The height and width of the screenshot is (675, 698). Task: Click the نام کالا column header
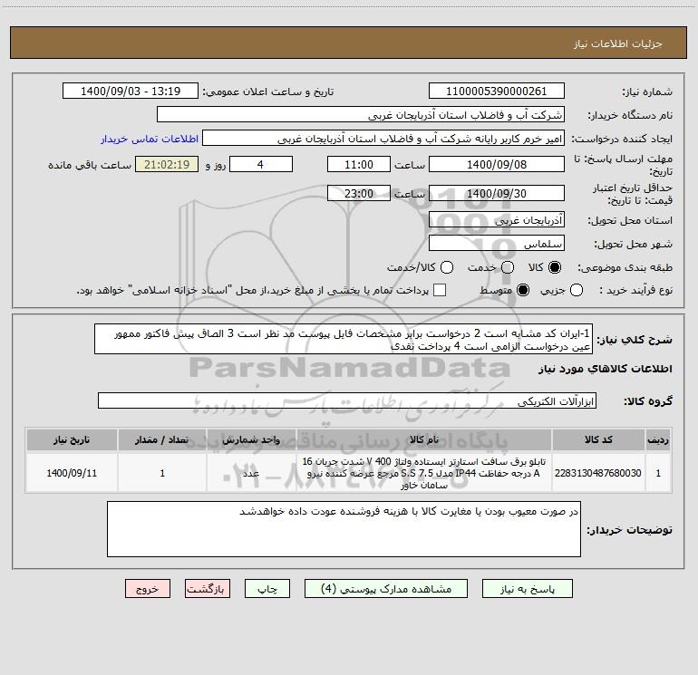coord(424,439)
